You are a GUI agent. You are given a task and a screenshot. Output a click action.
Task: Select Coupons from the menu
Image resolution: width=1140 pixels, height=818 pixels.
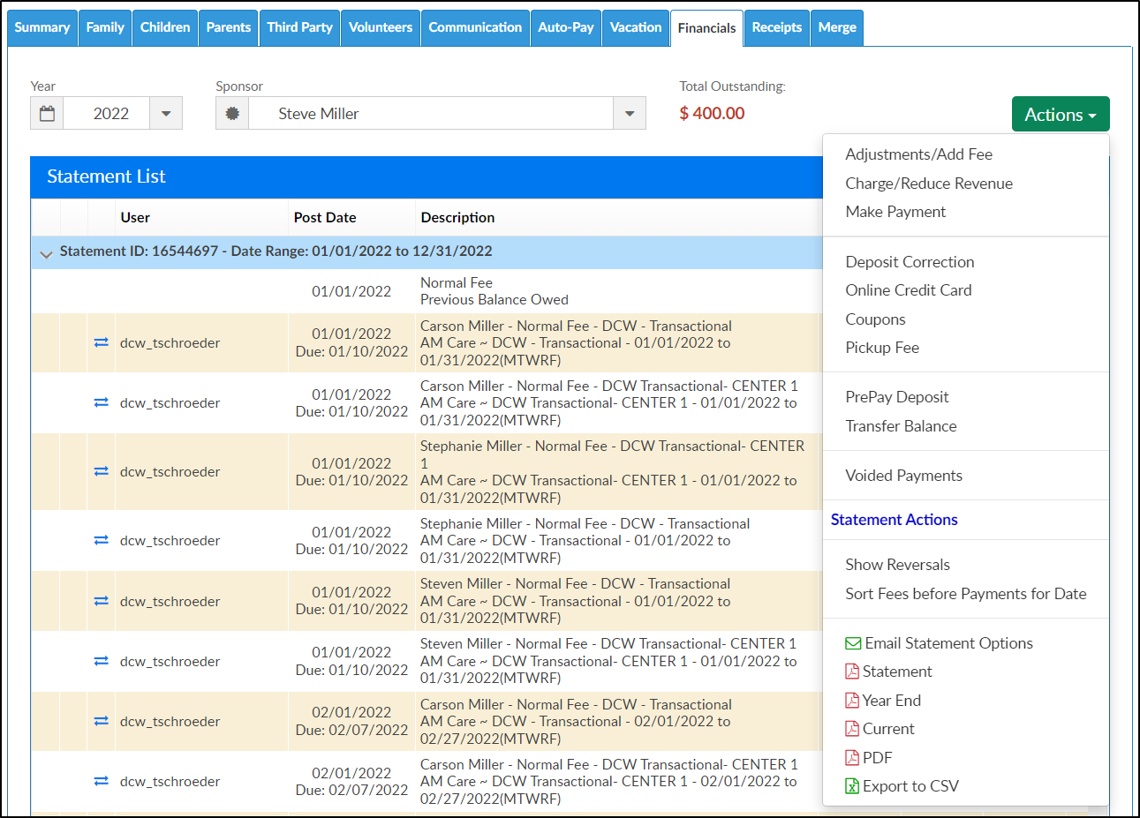point(875,319)
